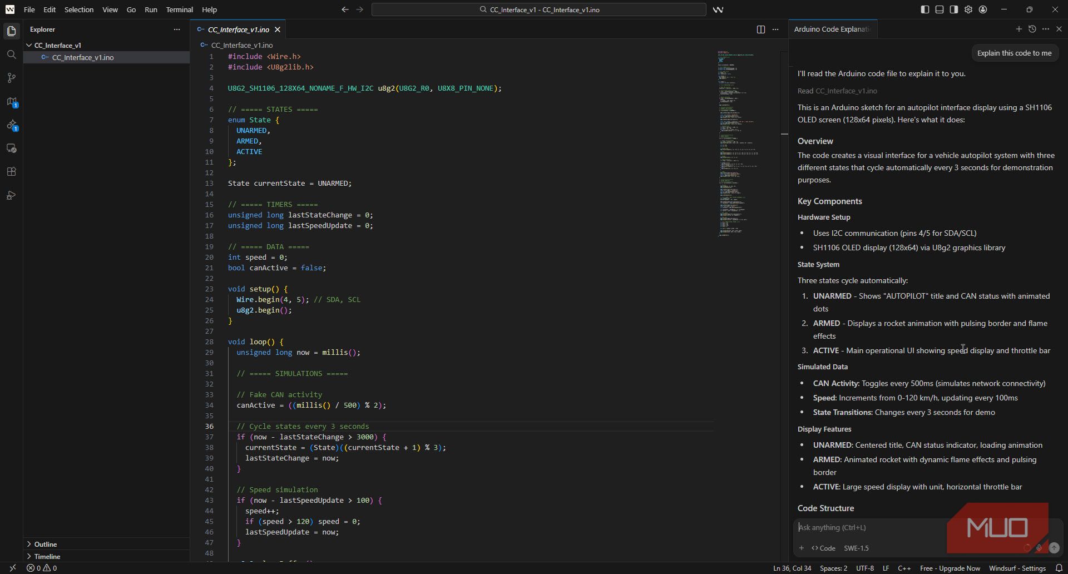
Task: Open the Selection menu
Action: [x=78, y=9]
